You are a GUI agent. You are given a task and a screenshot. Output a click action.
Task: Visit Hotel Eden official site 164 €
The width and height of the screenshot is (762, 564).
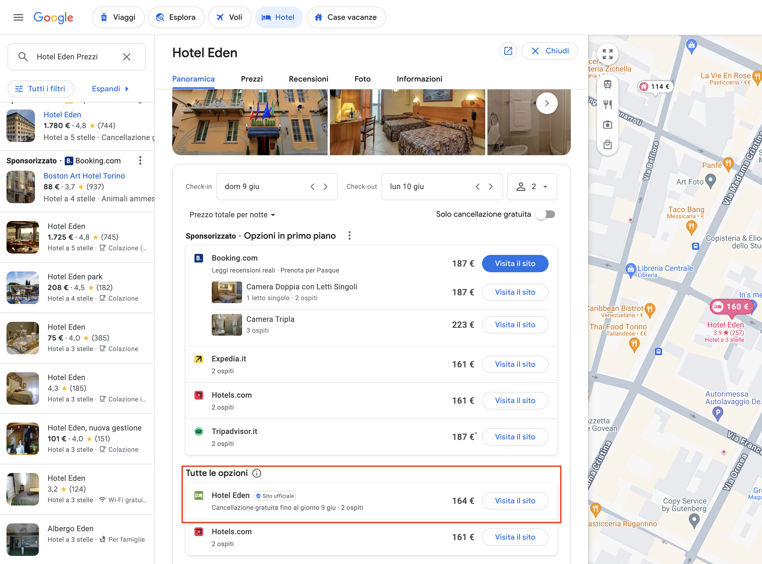tap(515, 501)
